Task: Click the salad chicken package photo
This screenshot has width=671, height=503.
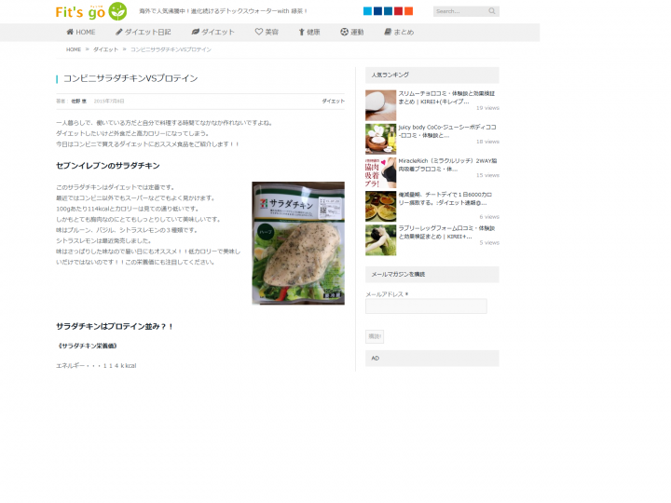Action: (298, 243)
